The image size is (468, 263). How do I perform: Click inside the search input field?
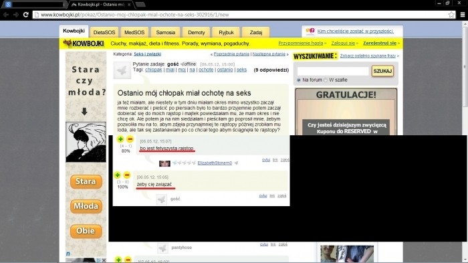point(333,71)
